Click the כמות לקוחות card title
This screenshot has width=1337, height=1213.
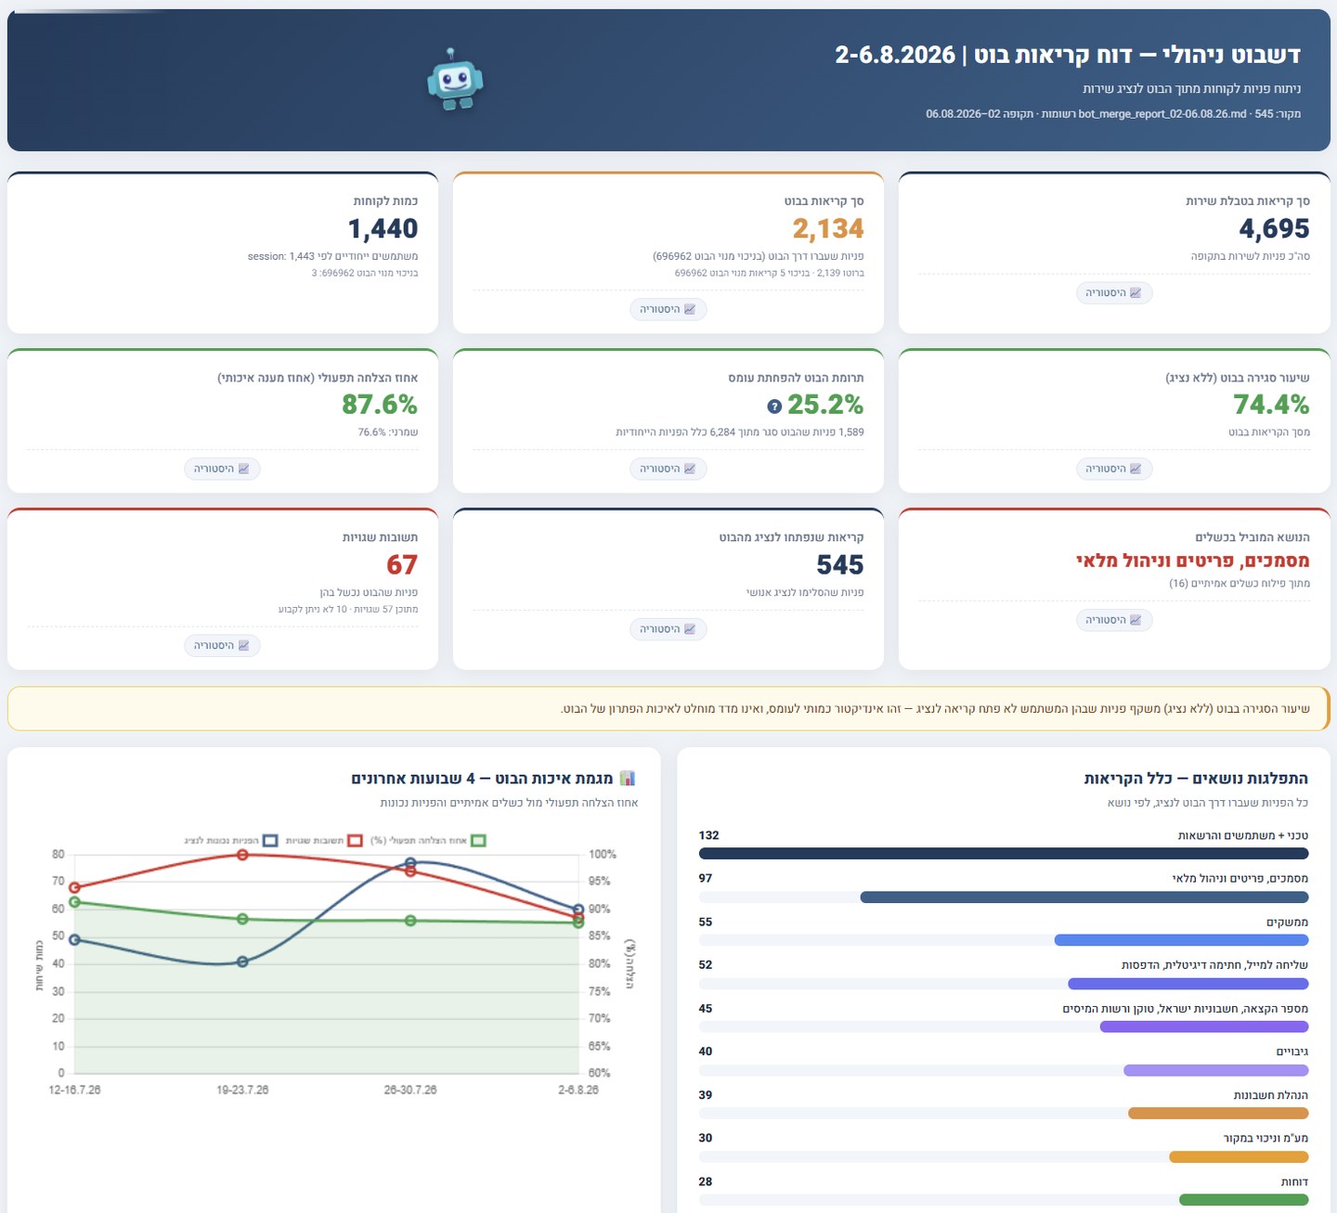385,201
